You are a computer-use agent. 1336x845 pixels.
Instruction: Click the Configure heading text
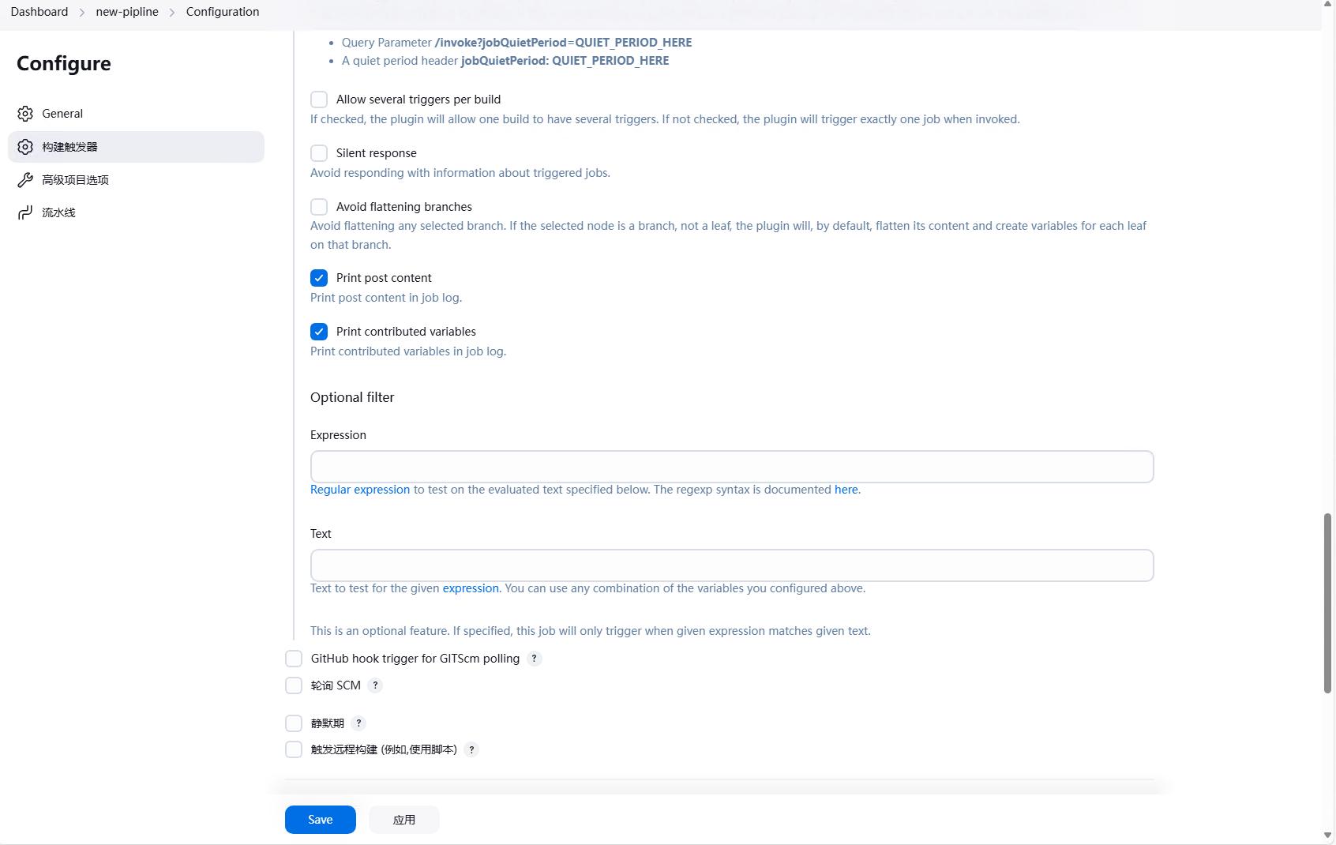pos(64,64)
